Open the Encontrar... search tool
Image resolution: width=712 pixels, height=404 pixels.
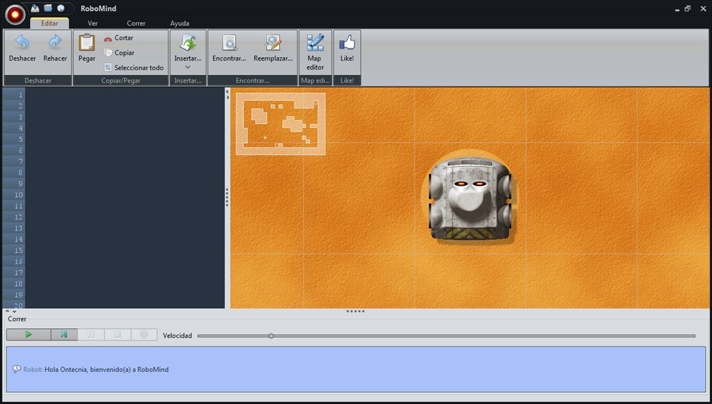point(229,49)
